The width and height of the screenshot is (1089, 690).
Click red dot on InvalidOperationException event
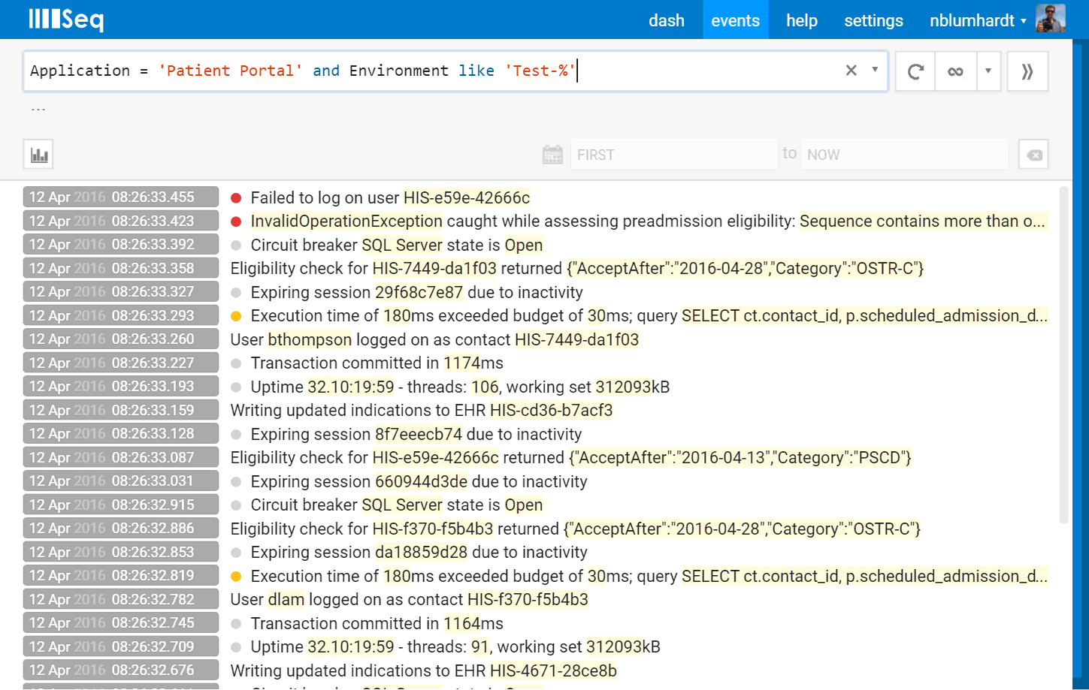point(236,221)
